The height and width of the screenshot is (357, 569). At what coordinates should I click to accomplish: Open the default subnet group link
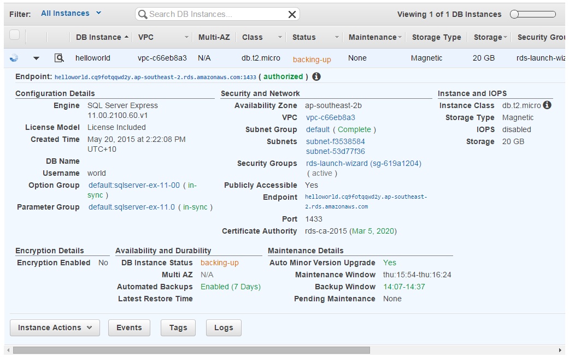tap(318, 129)
